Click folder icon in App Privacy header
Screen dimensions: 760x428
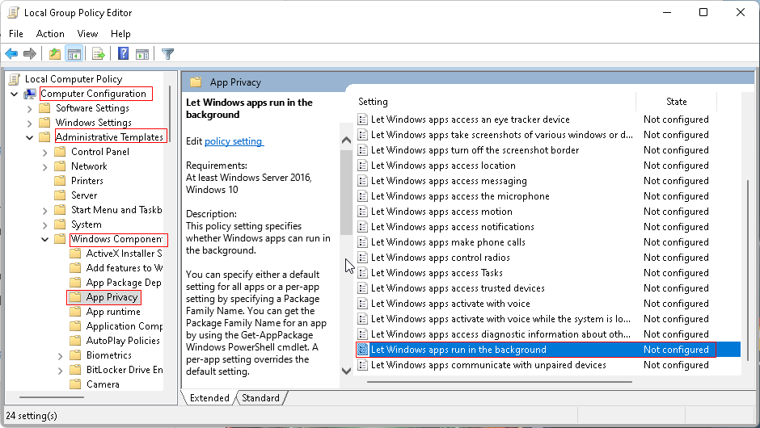pos(196,82)
